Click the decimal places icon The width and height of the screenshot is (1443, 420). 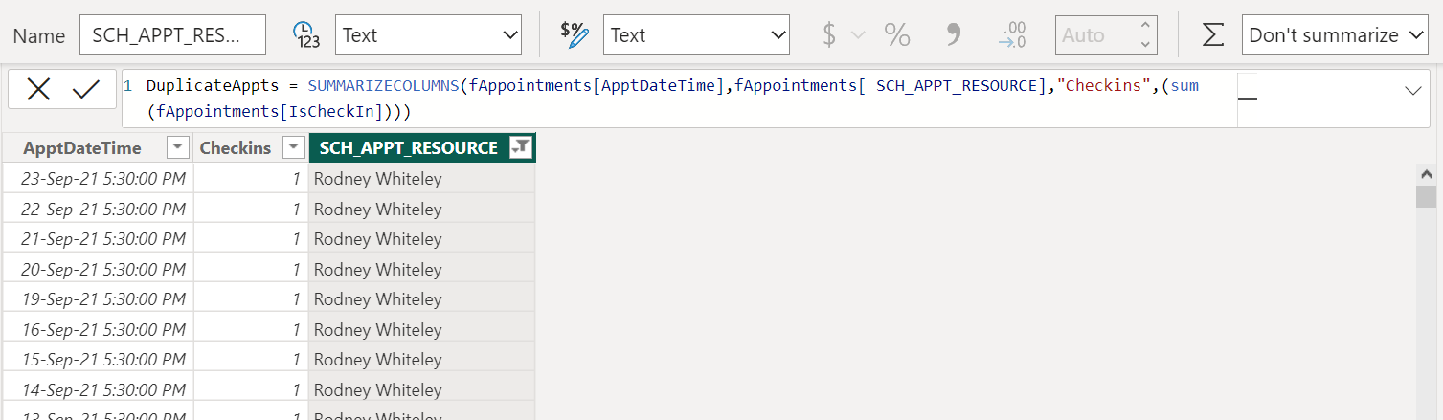pos(1011,35)
